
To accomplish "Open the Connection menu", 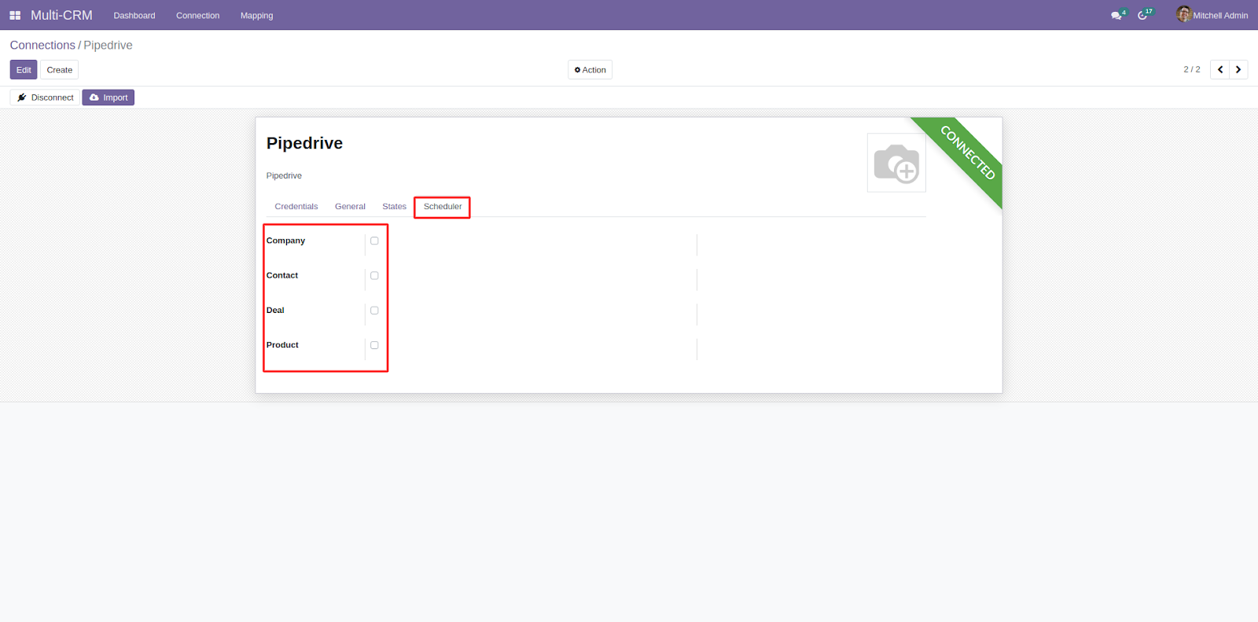I will pos(198,16).
